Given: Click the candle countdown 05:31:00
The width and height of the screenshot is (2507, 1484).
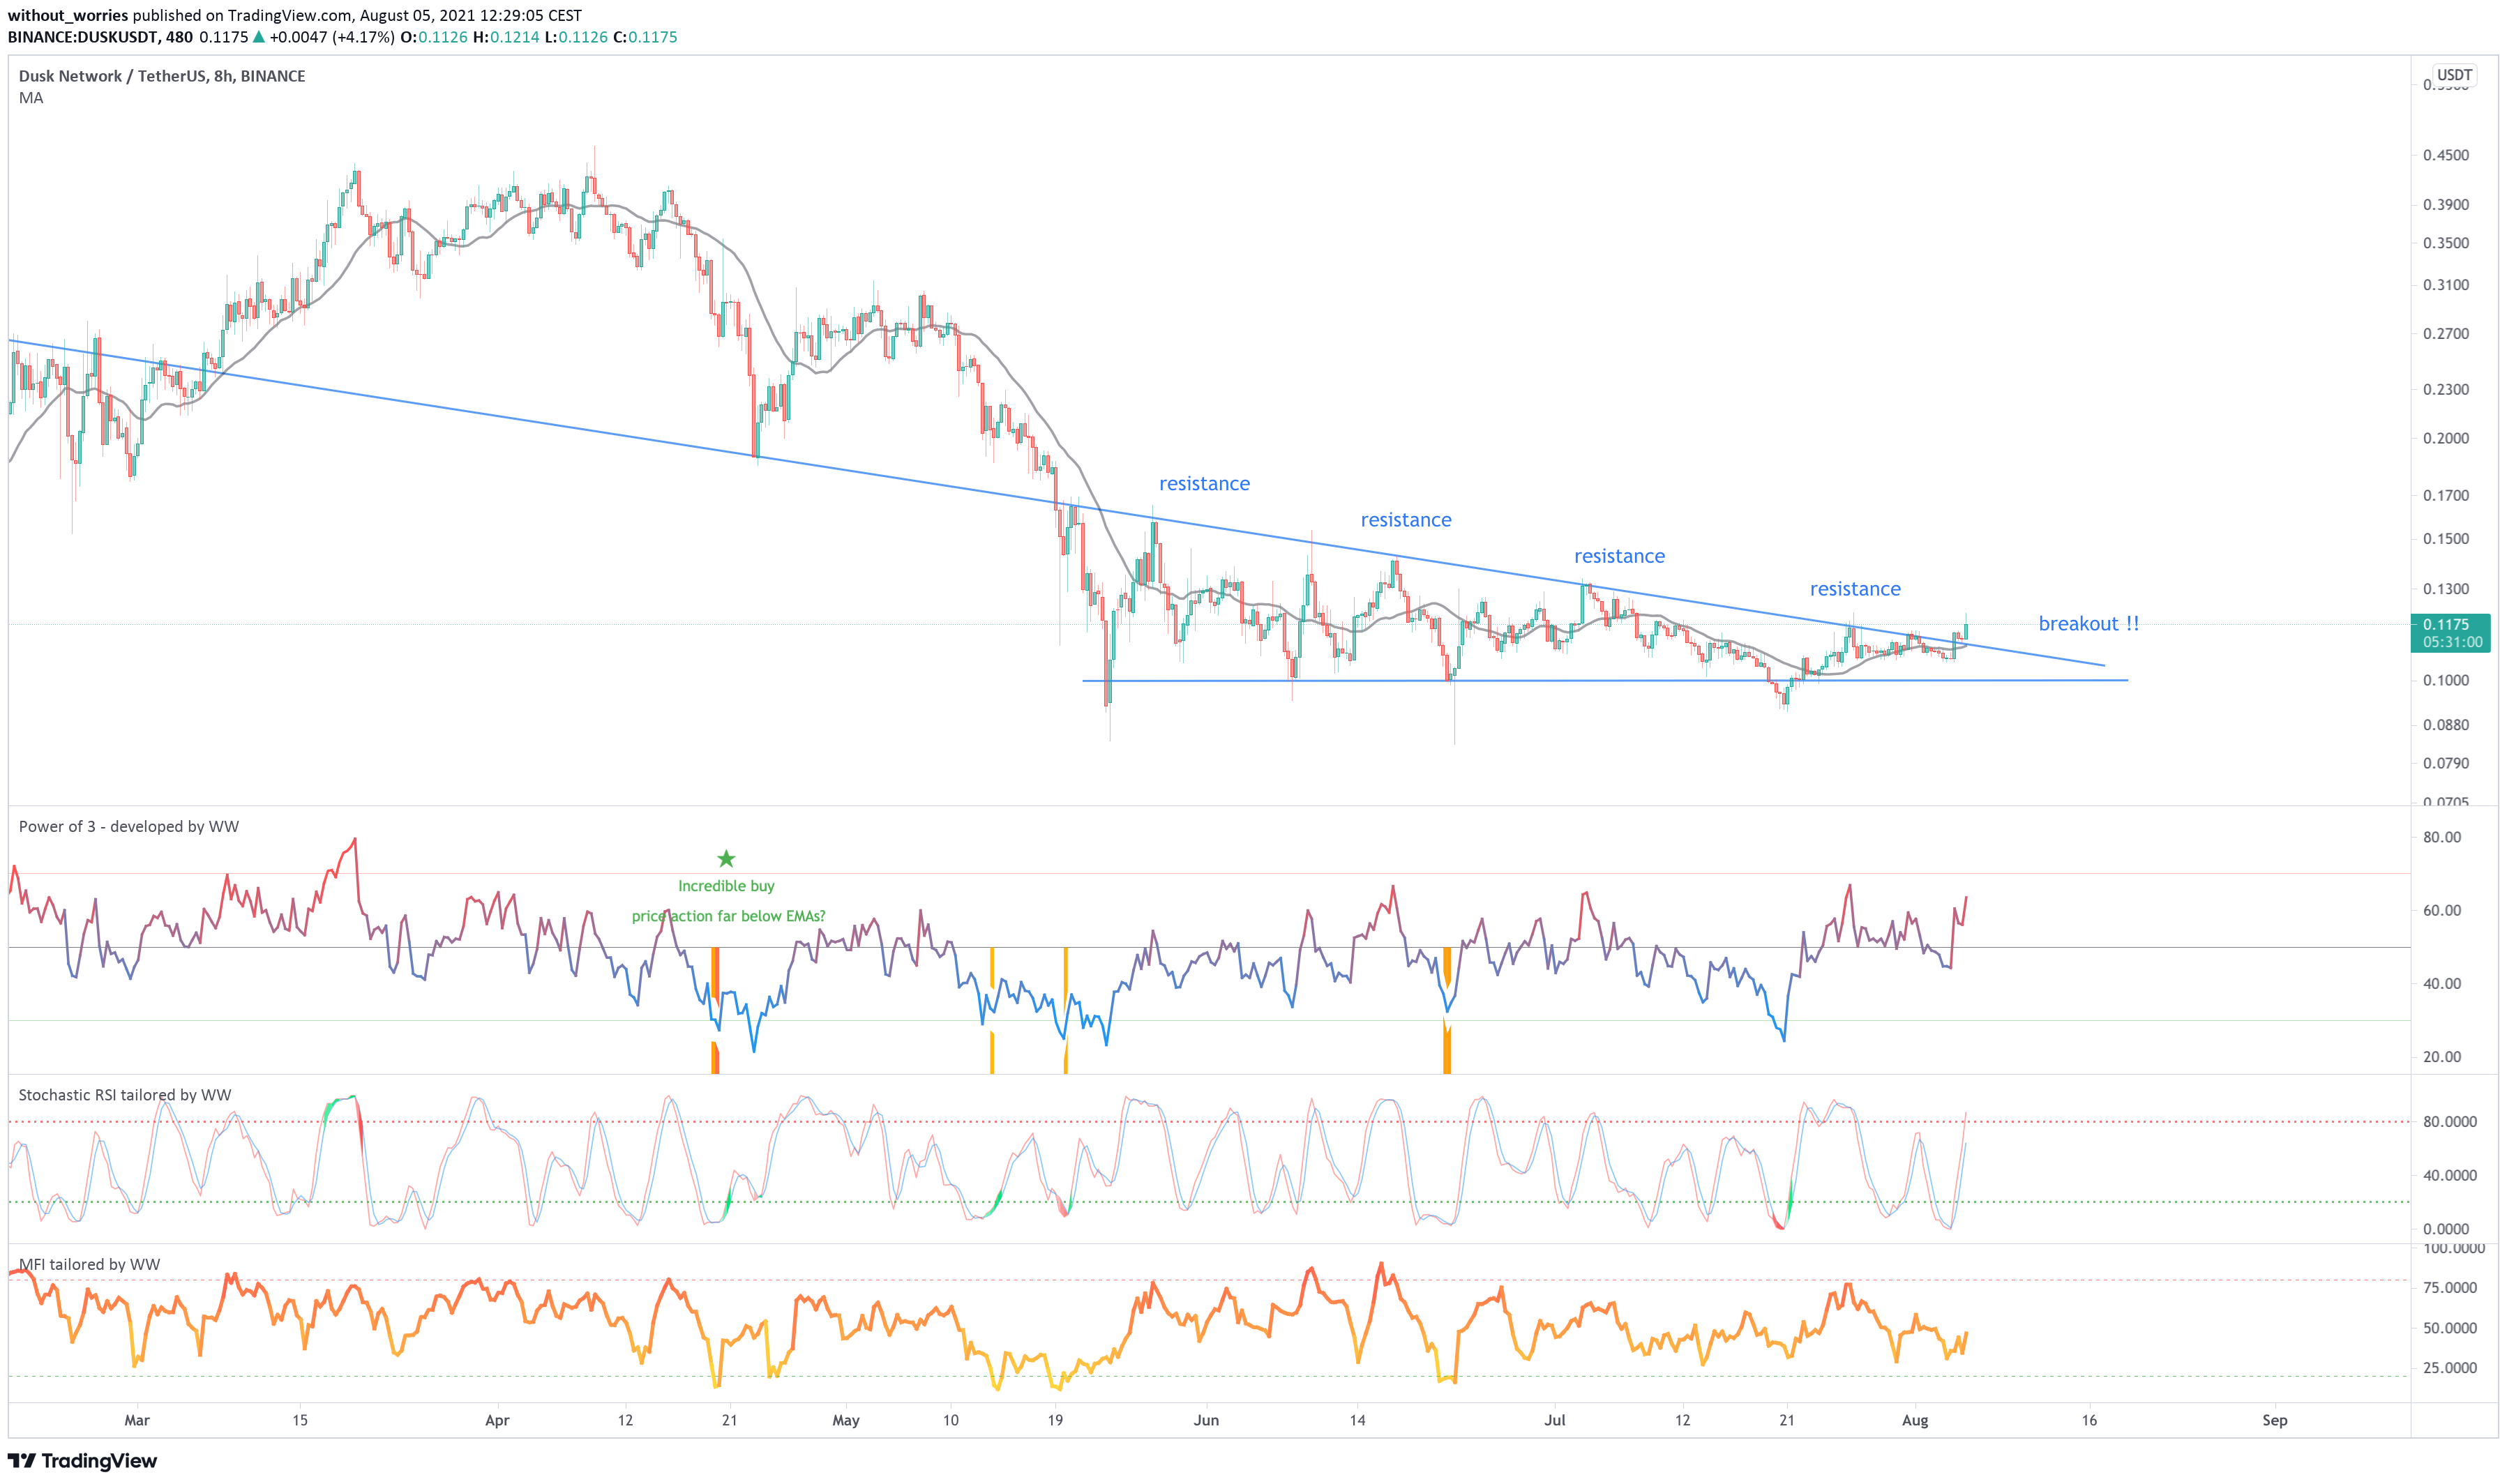Looking at the screenshot, I should (2452, 642).
